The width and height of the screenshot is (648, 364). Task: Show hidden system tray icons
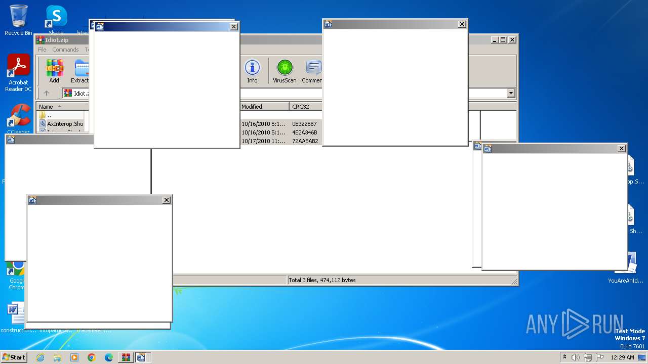tap(564, 357)
